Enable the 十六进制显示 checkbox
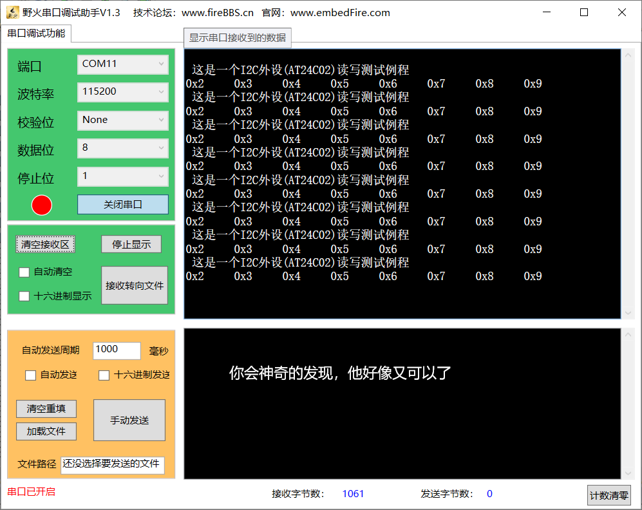Viewport: 642px width, 510px height. click(24, 296)
